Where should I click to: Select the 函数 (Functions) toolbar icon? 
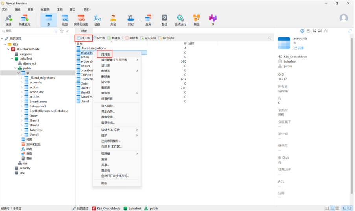point(97,20)
